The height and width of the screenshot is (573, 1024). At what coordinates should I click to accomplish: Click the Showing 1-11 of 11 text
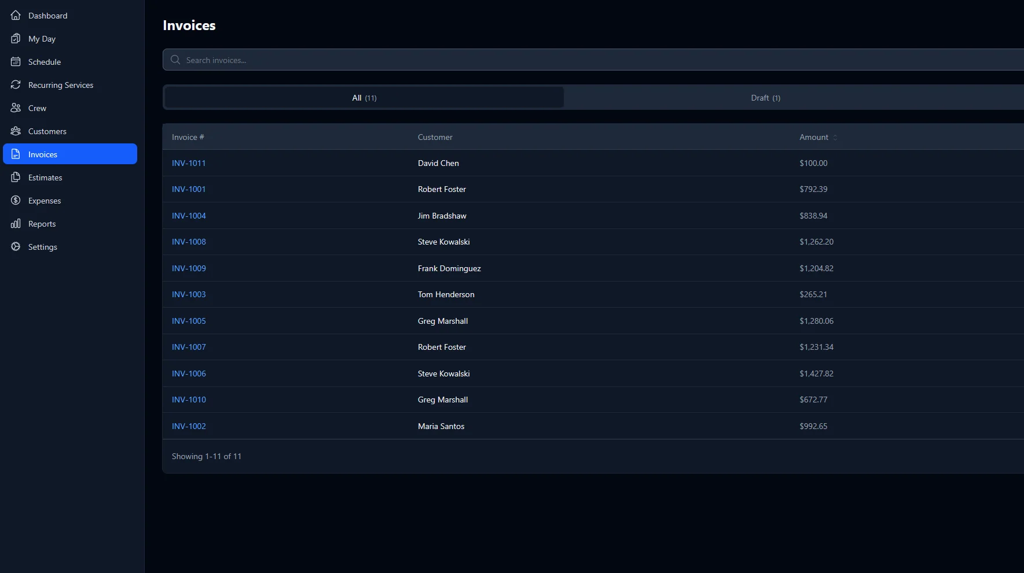coord(207,456)
